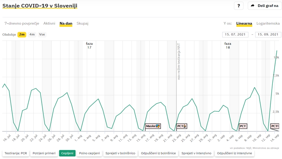Switch to Aktivni view tab
The width and height of the screenshot is (282, 159).
[49, 23]
